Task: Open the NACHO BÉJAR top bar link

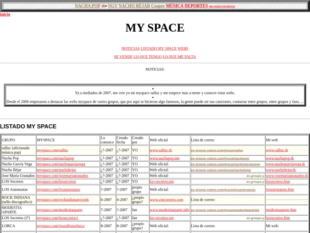Action: pos(134,6)
